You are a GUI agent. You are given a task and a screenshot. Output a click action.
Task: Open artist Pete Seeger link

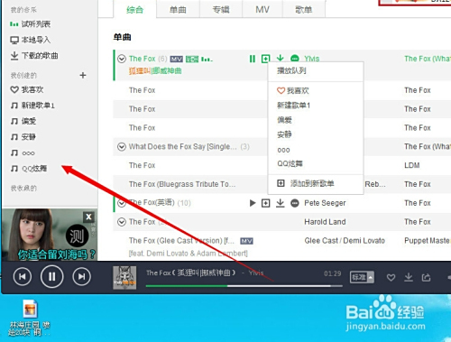[x=325, y=203]
